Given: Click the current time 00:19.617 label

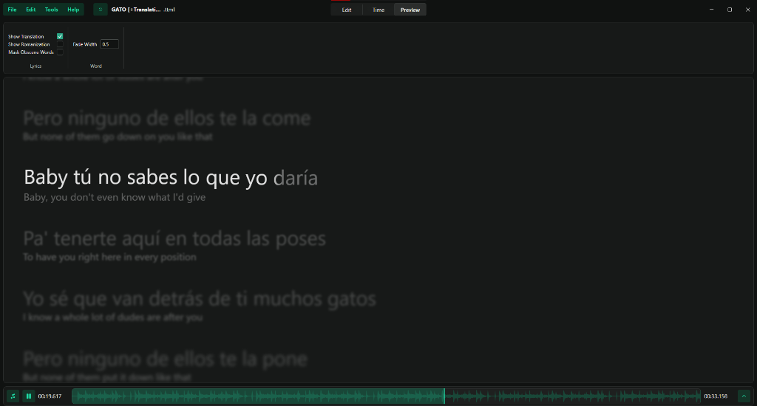Looking at the screenshot, I should 50,396.
